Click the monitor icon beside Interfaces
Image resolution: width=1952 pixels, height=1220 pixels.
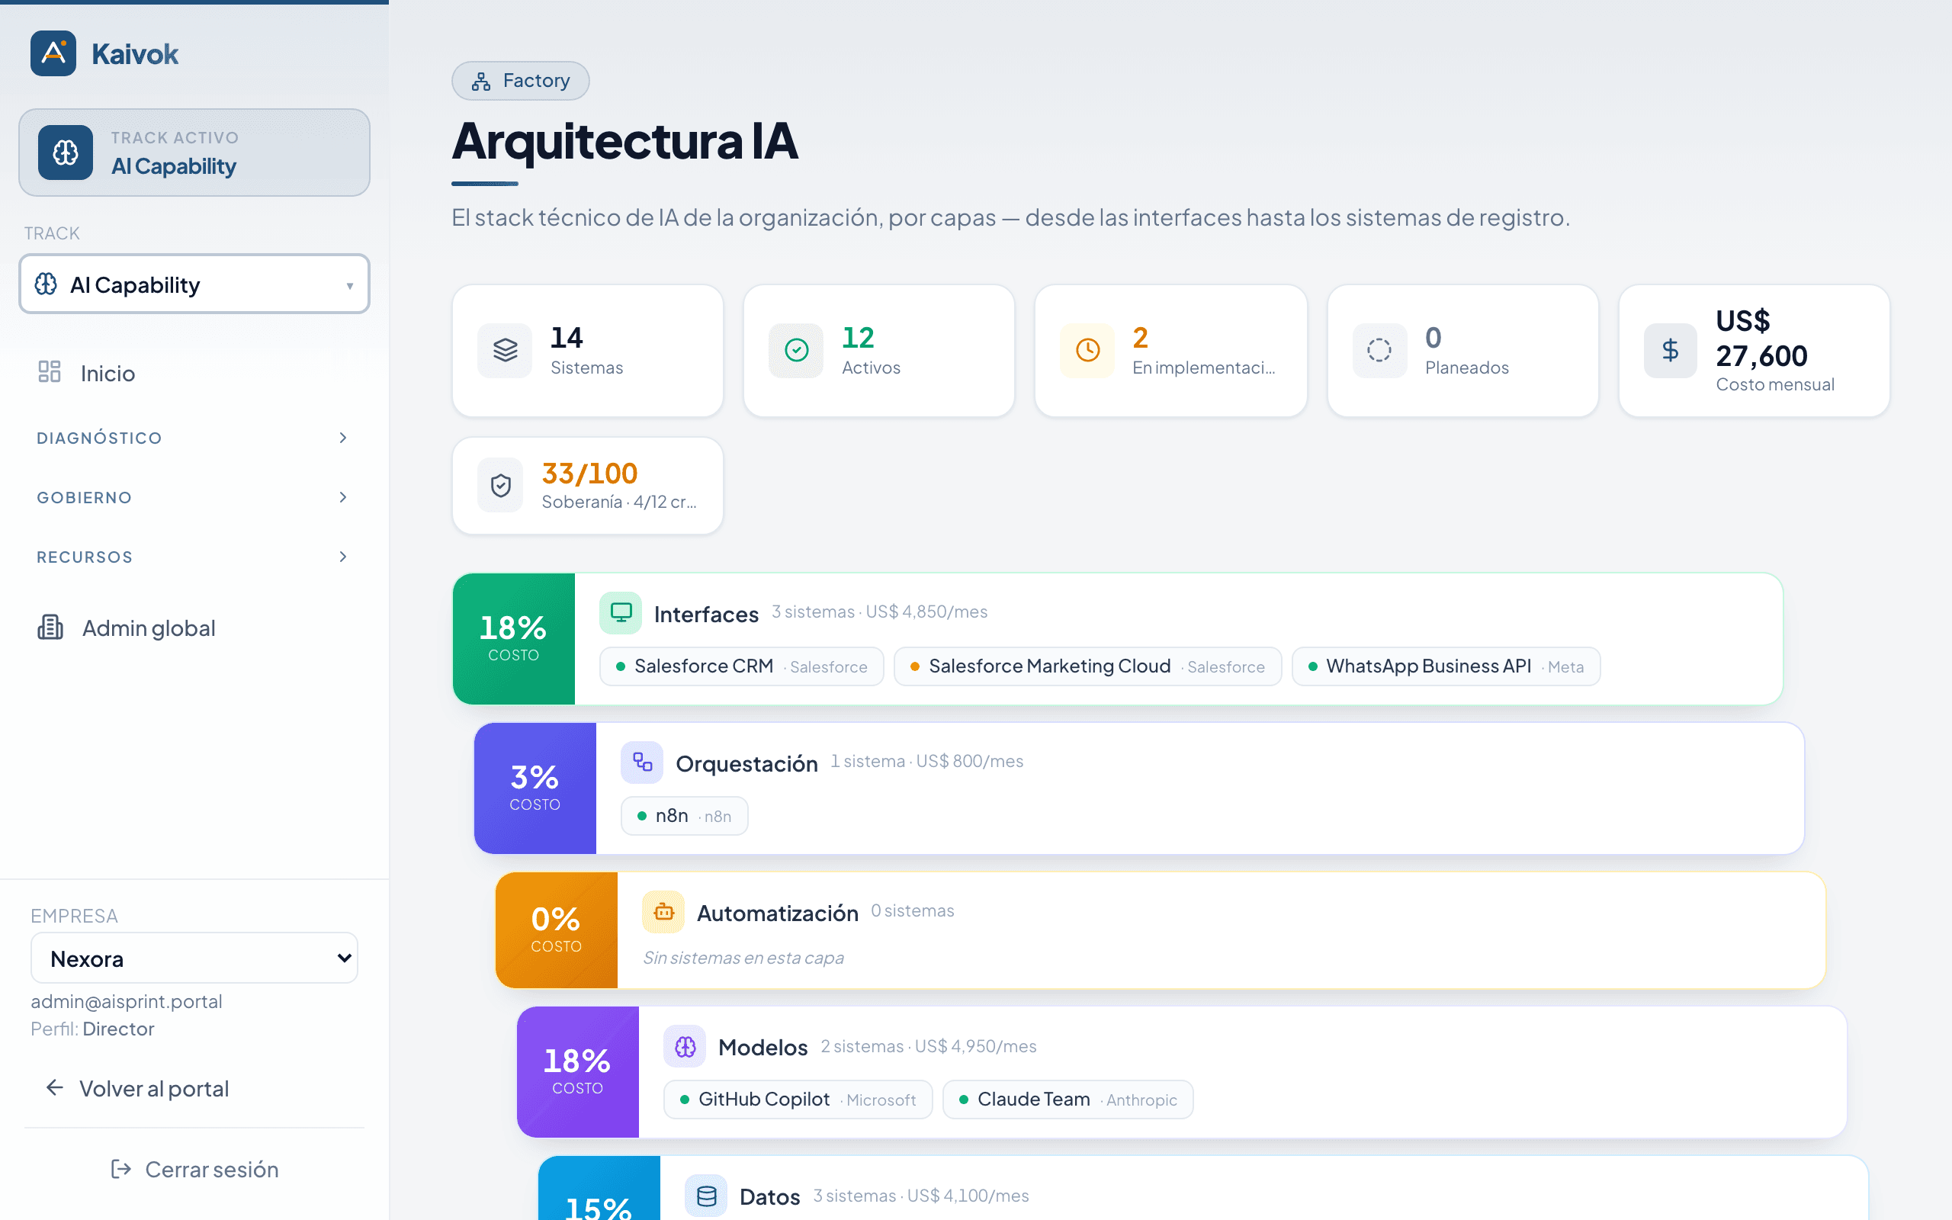point(620,612)
